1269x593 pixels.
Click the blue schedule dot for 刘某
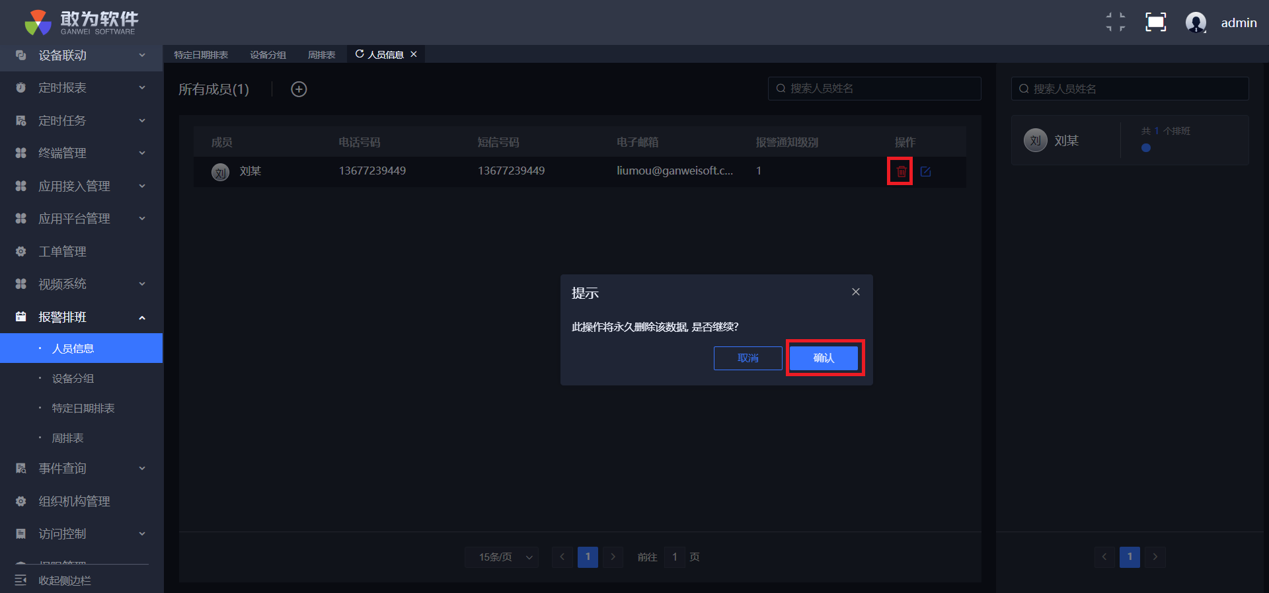1146,148
